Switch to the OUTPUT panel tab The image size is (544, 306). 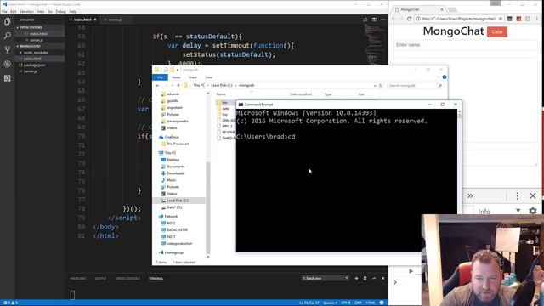(x=100, y=279)
